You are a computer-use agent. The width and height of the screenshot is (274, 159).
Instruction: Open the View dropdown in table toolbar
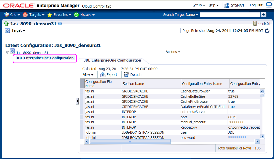click(x=88, y=75)
